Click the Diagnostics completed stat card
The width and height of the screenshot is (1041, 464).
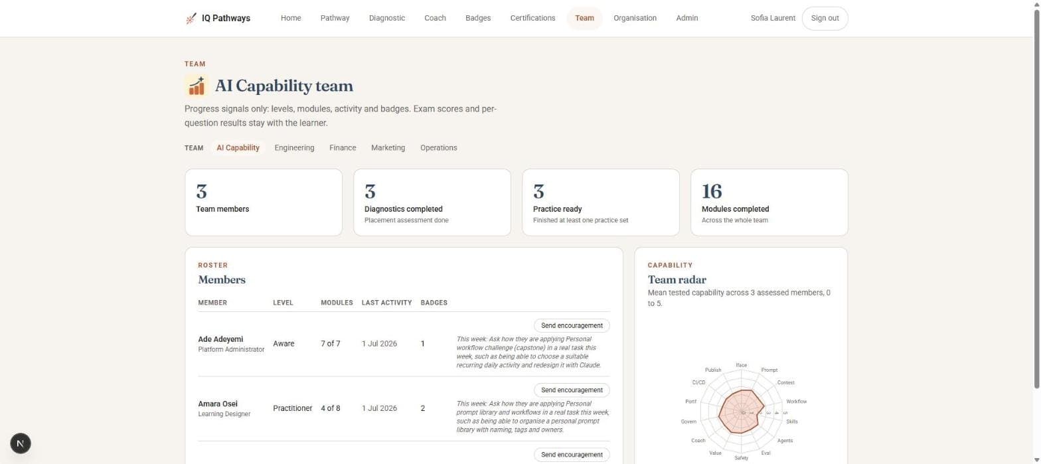(x=432, y=202)
